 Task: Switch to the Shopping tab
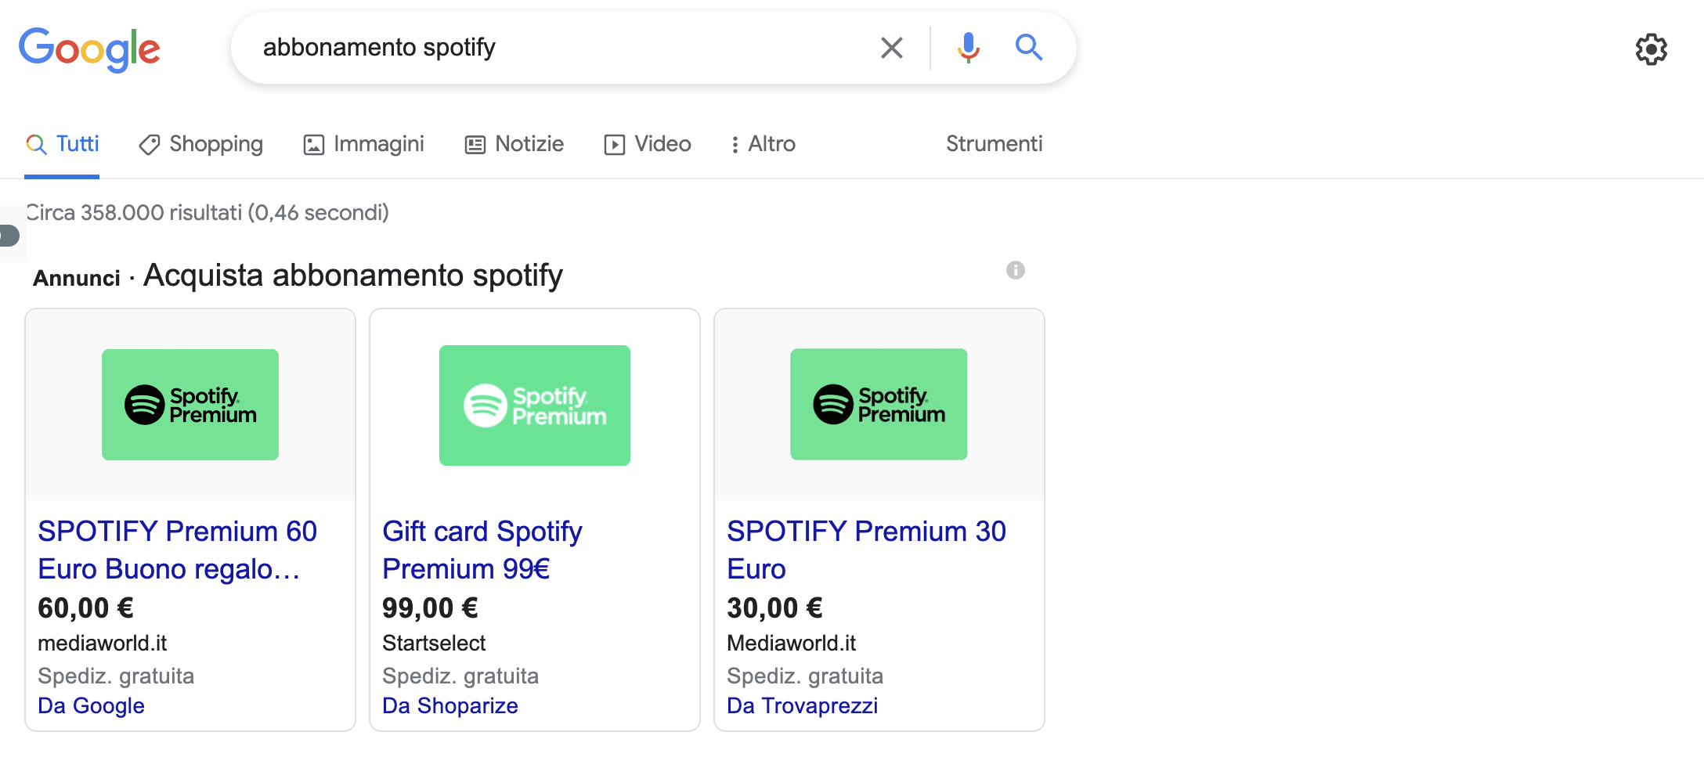coord(201,144)
